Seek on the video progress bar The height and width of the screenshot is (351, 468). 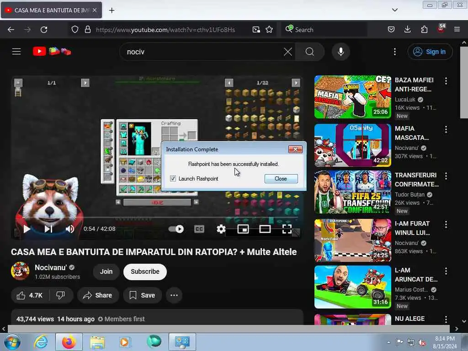(x=156, y=218)
